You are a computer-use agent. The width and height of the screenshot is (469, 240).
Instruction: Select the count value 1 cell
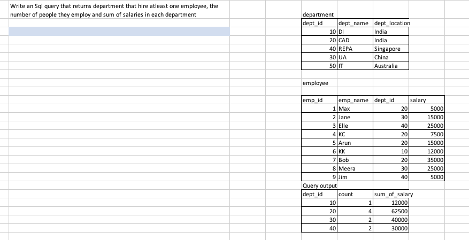coord(355,203)
